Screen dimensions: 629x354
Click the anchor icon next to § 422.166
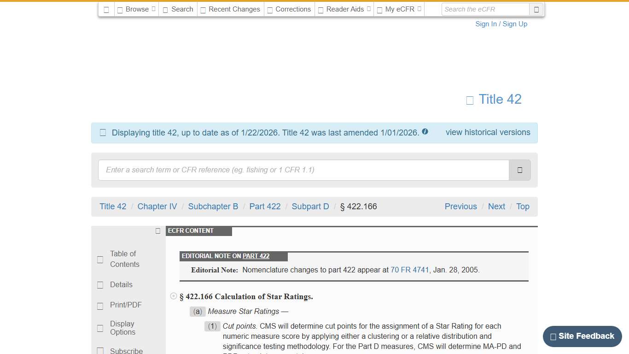tap(173, 296)
